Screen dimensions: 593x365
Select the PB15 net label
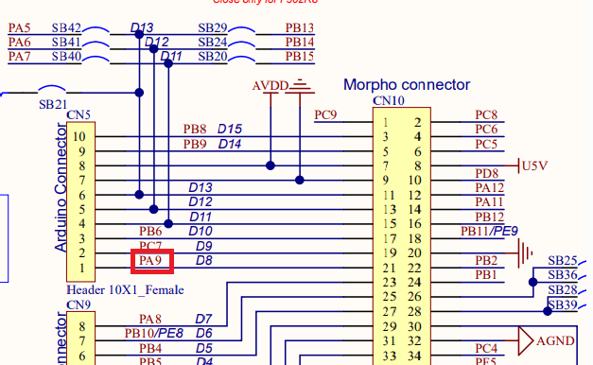[x=300, y=57]
